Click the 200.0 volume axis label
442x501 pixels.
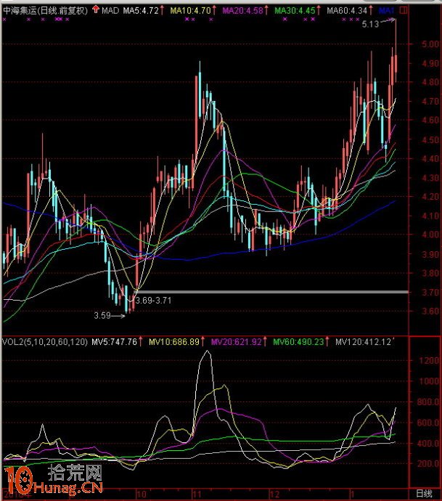tap(428, 464)
